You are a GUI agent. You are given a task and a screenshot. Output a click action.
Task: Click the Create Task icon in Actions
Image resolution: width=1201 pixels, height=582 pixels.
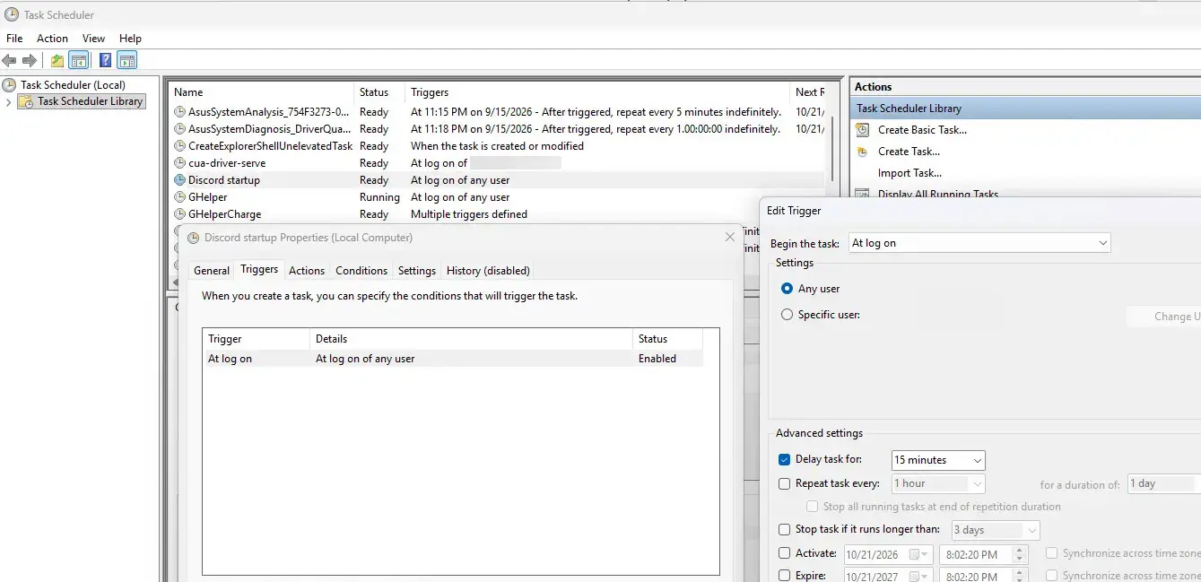click(x=862, y=152)
